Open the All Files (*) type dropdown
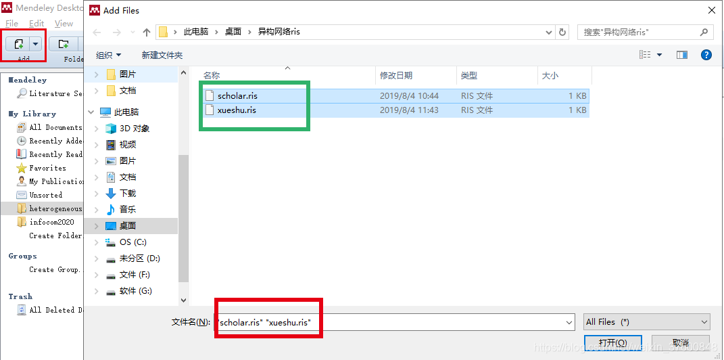Image resolution: width=724 pixels, height=360 pixels. point(646,321)
